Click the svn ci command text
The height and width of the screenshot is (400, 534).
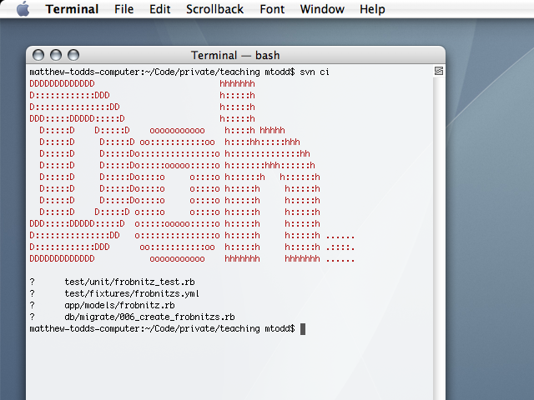pos(315,72)
